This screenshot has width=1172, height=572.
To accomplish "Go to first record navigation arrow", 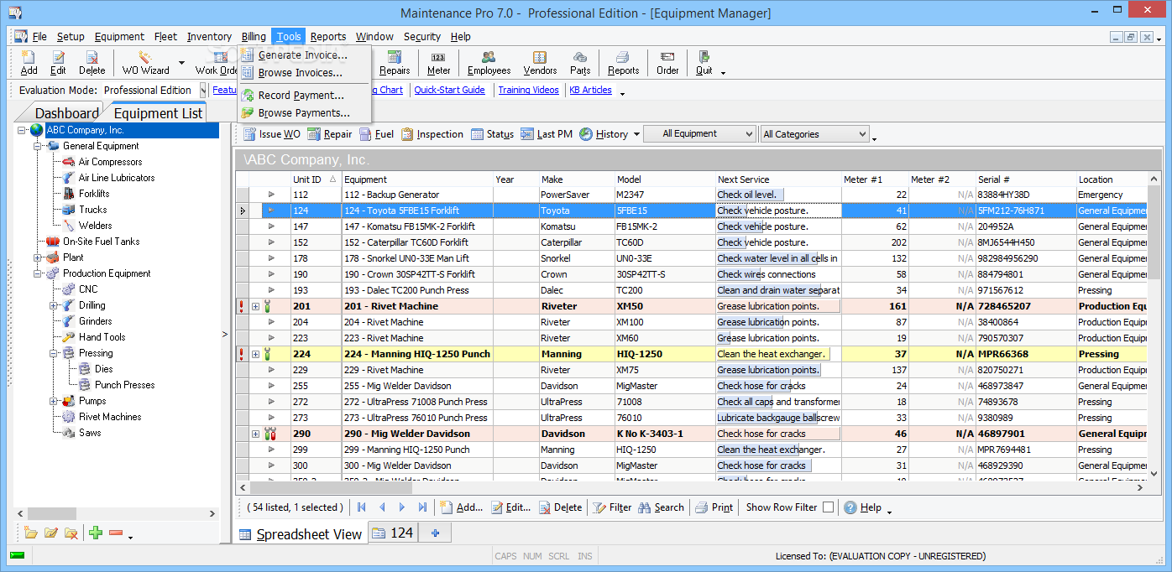I will pyautogui.click(x=362, y=507).
